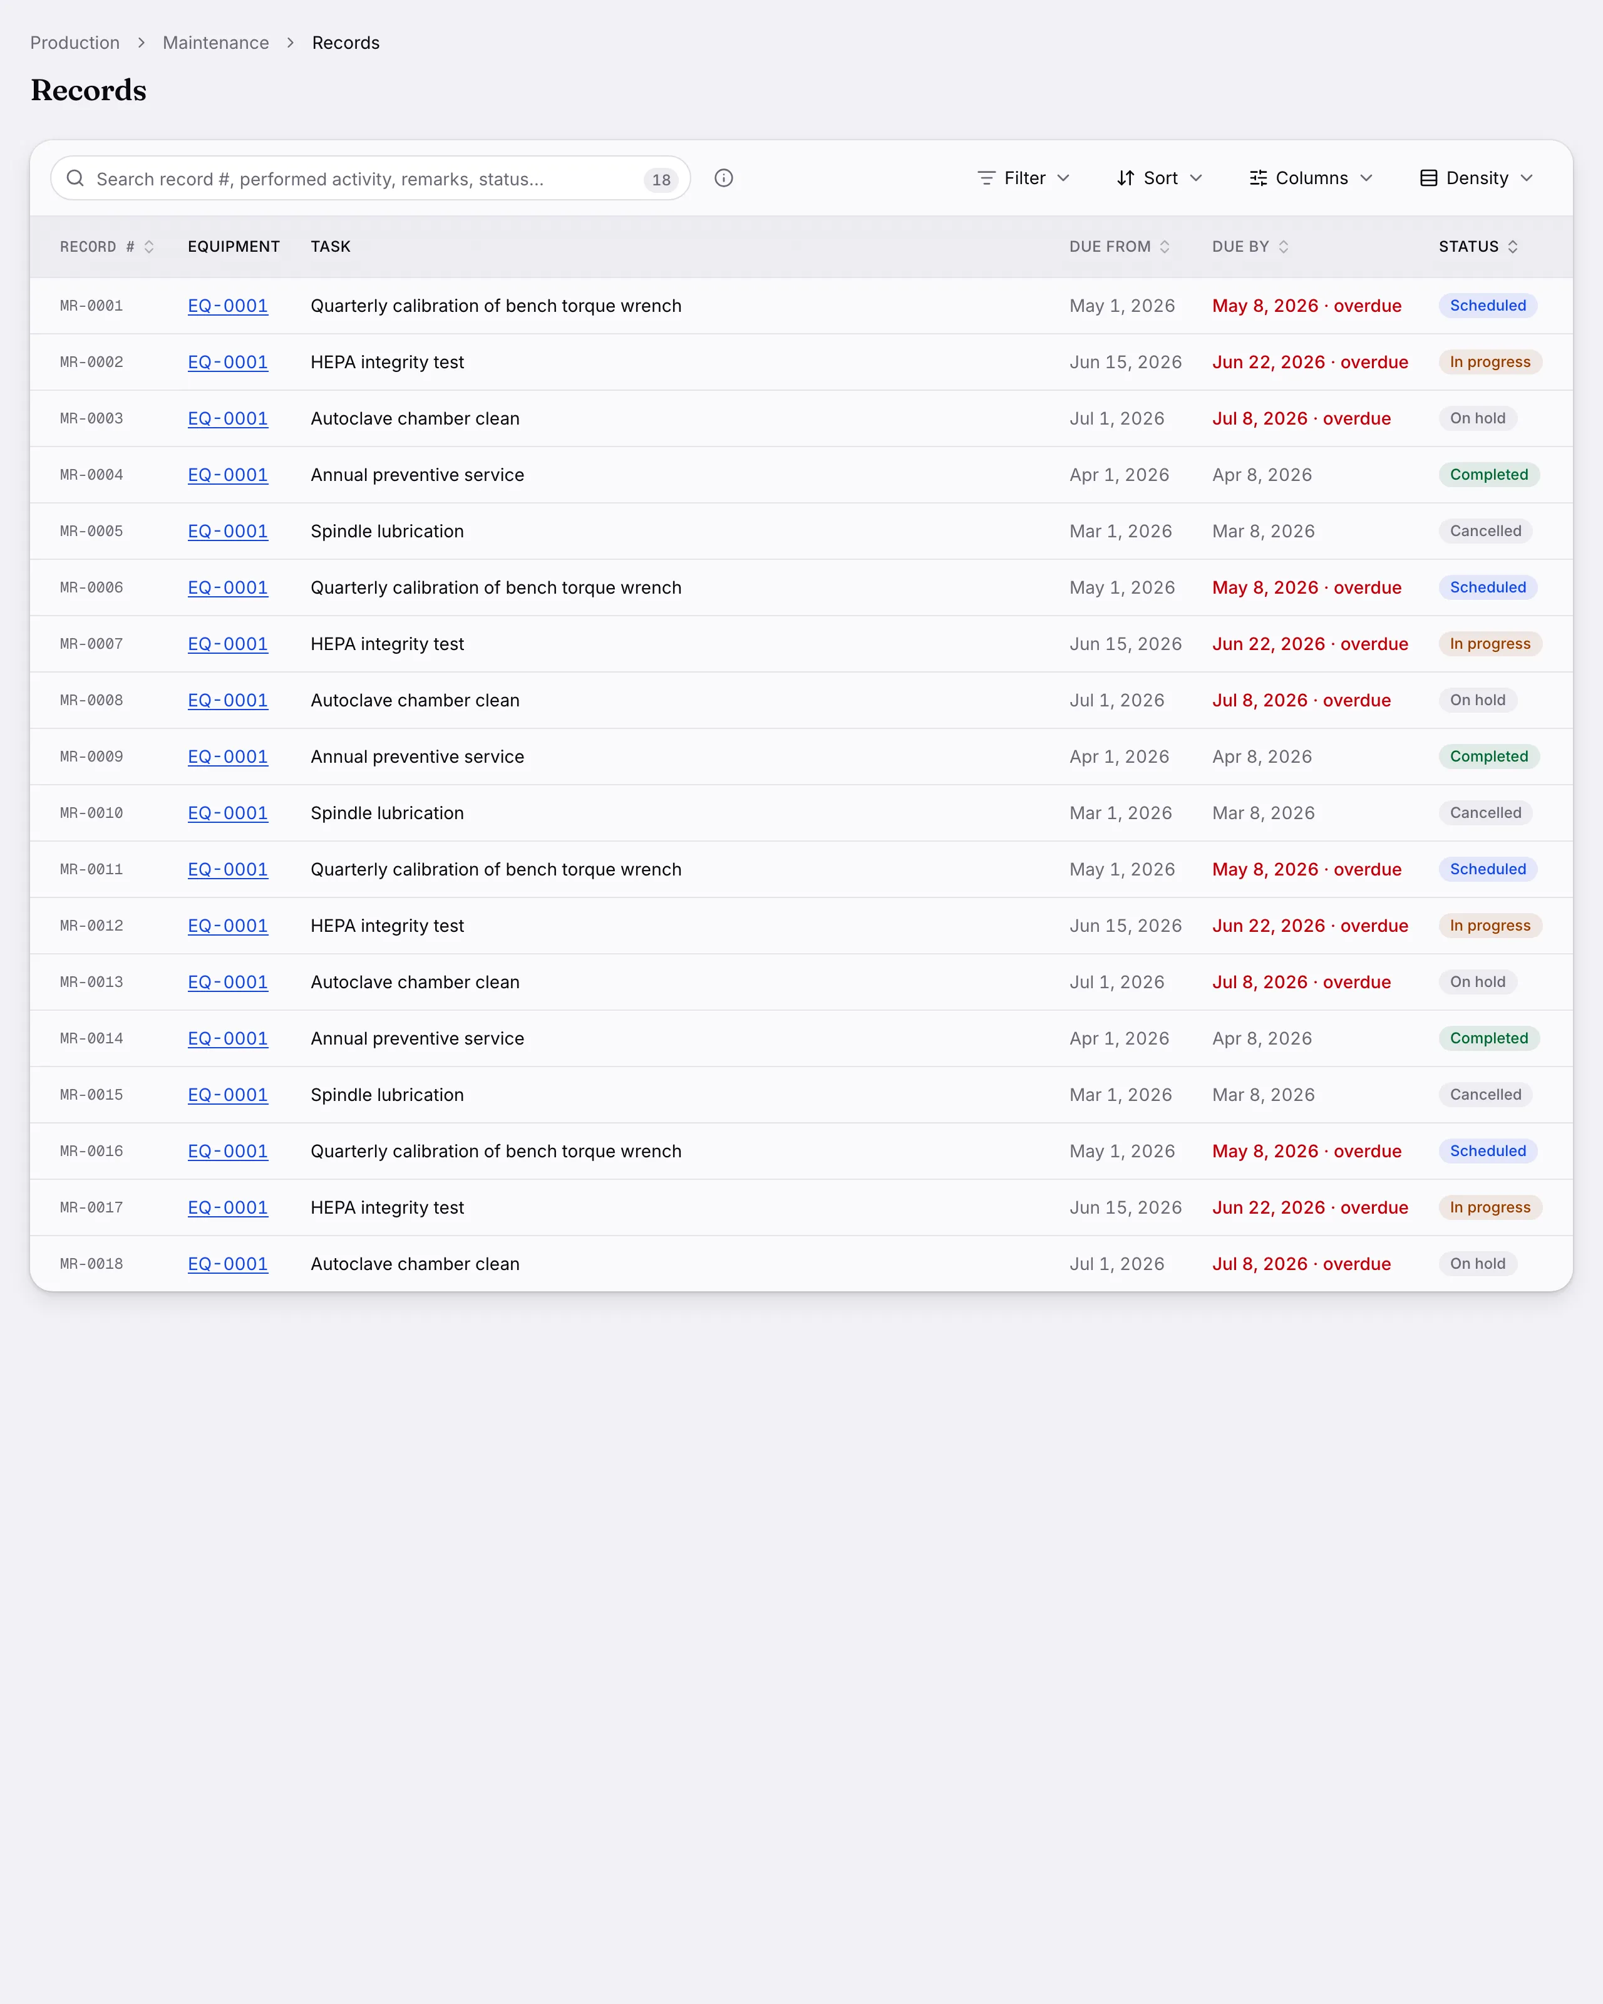Open EQ-0001 link in row MR-0018
The height and width of the screenshot is (2004, 1603).
228,1264
